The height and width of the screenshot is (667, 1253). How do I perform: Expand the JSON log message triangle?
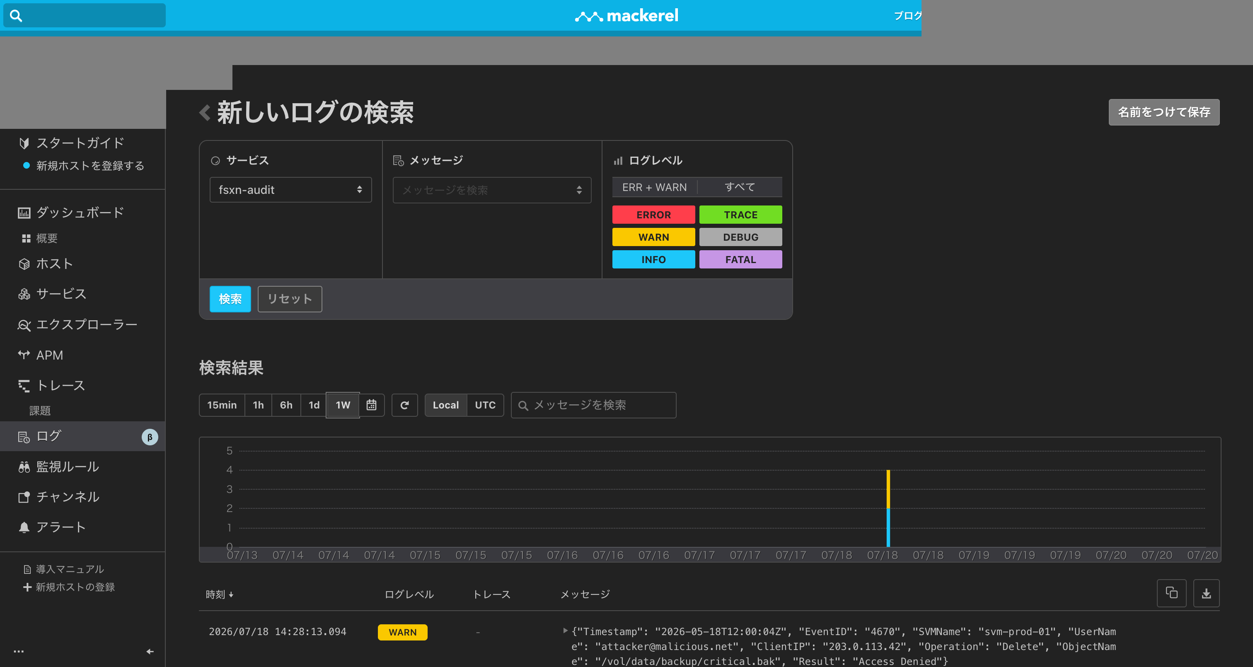pyautogui.click(x=565, y=631)
